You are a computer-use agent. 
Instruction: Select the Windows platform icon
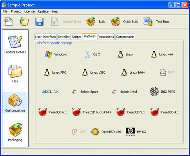click(x=49, y=54)
